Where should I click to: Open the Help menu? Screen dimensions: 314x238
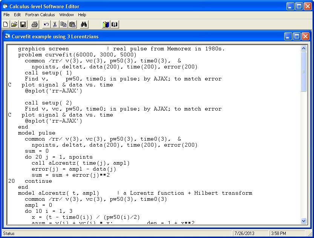[x=82, y=15]
